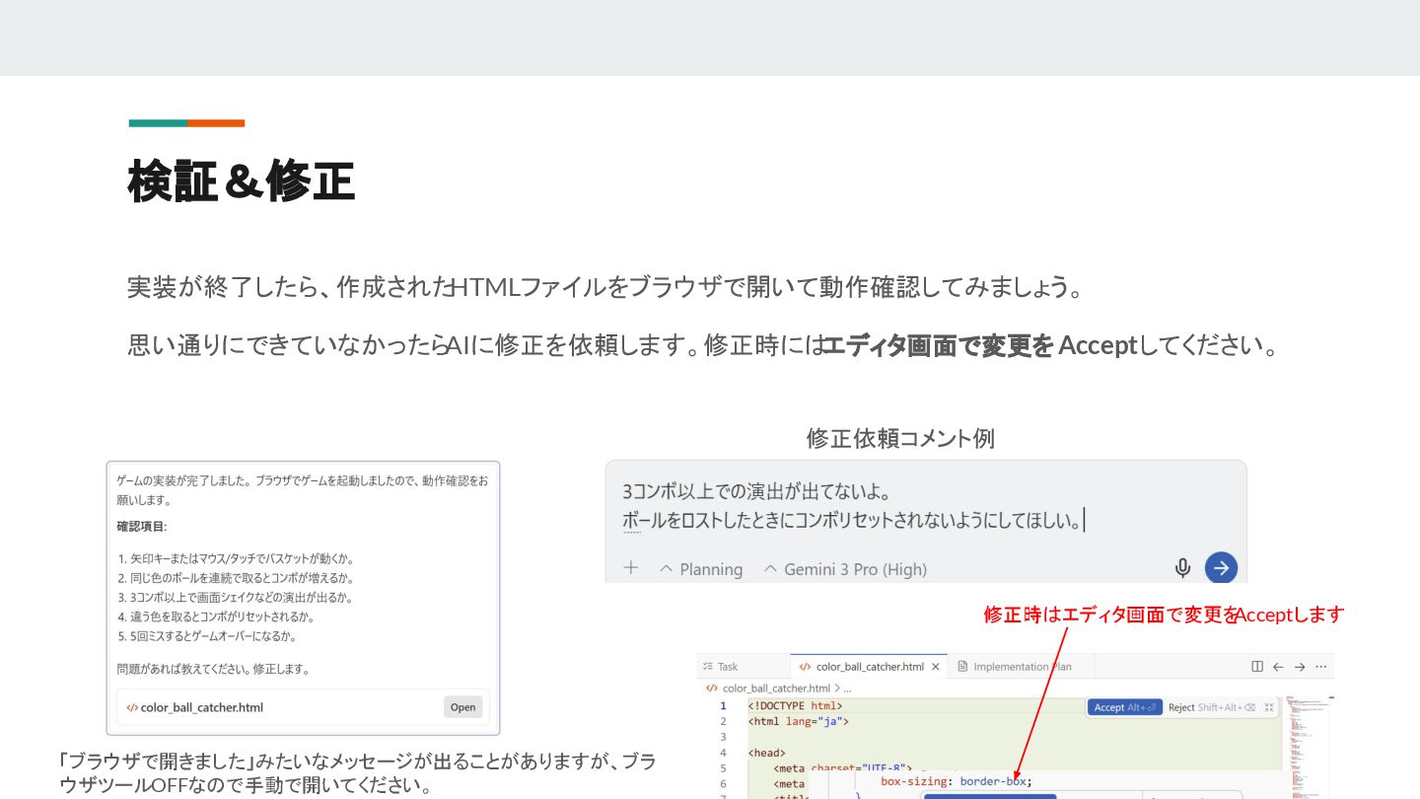Click the document icon on Implementation Plan tab
The height and width of the screenshot is (799, 1420).
pos(962,667)
